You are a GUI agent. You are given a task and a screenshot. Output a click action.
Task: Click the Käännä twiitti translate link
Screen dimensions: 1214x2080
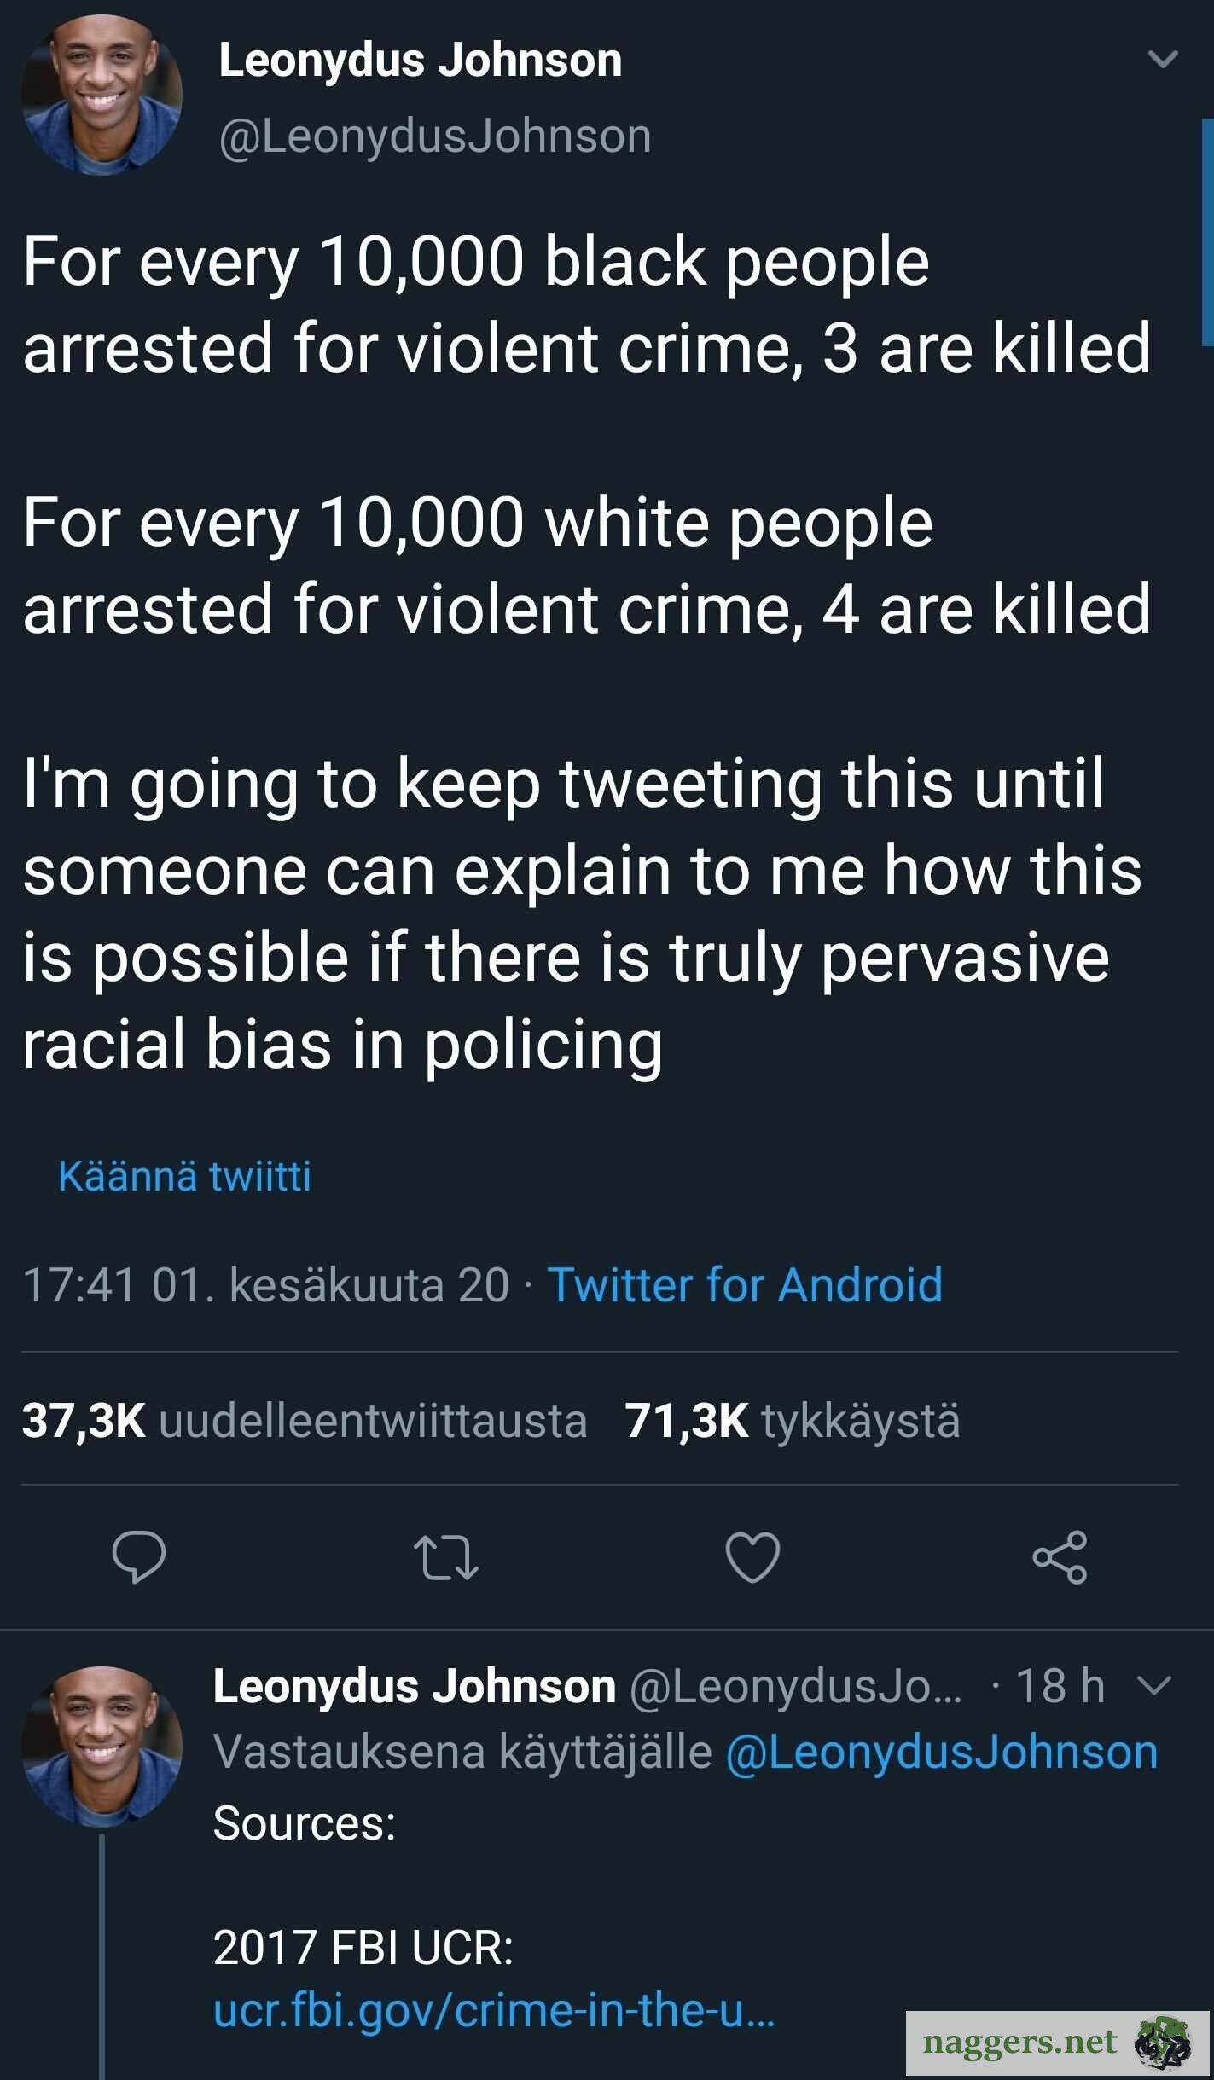coord(184,1176)
